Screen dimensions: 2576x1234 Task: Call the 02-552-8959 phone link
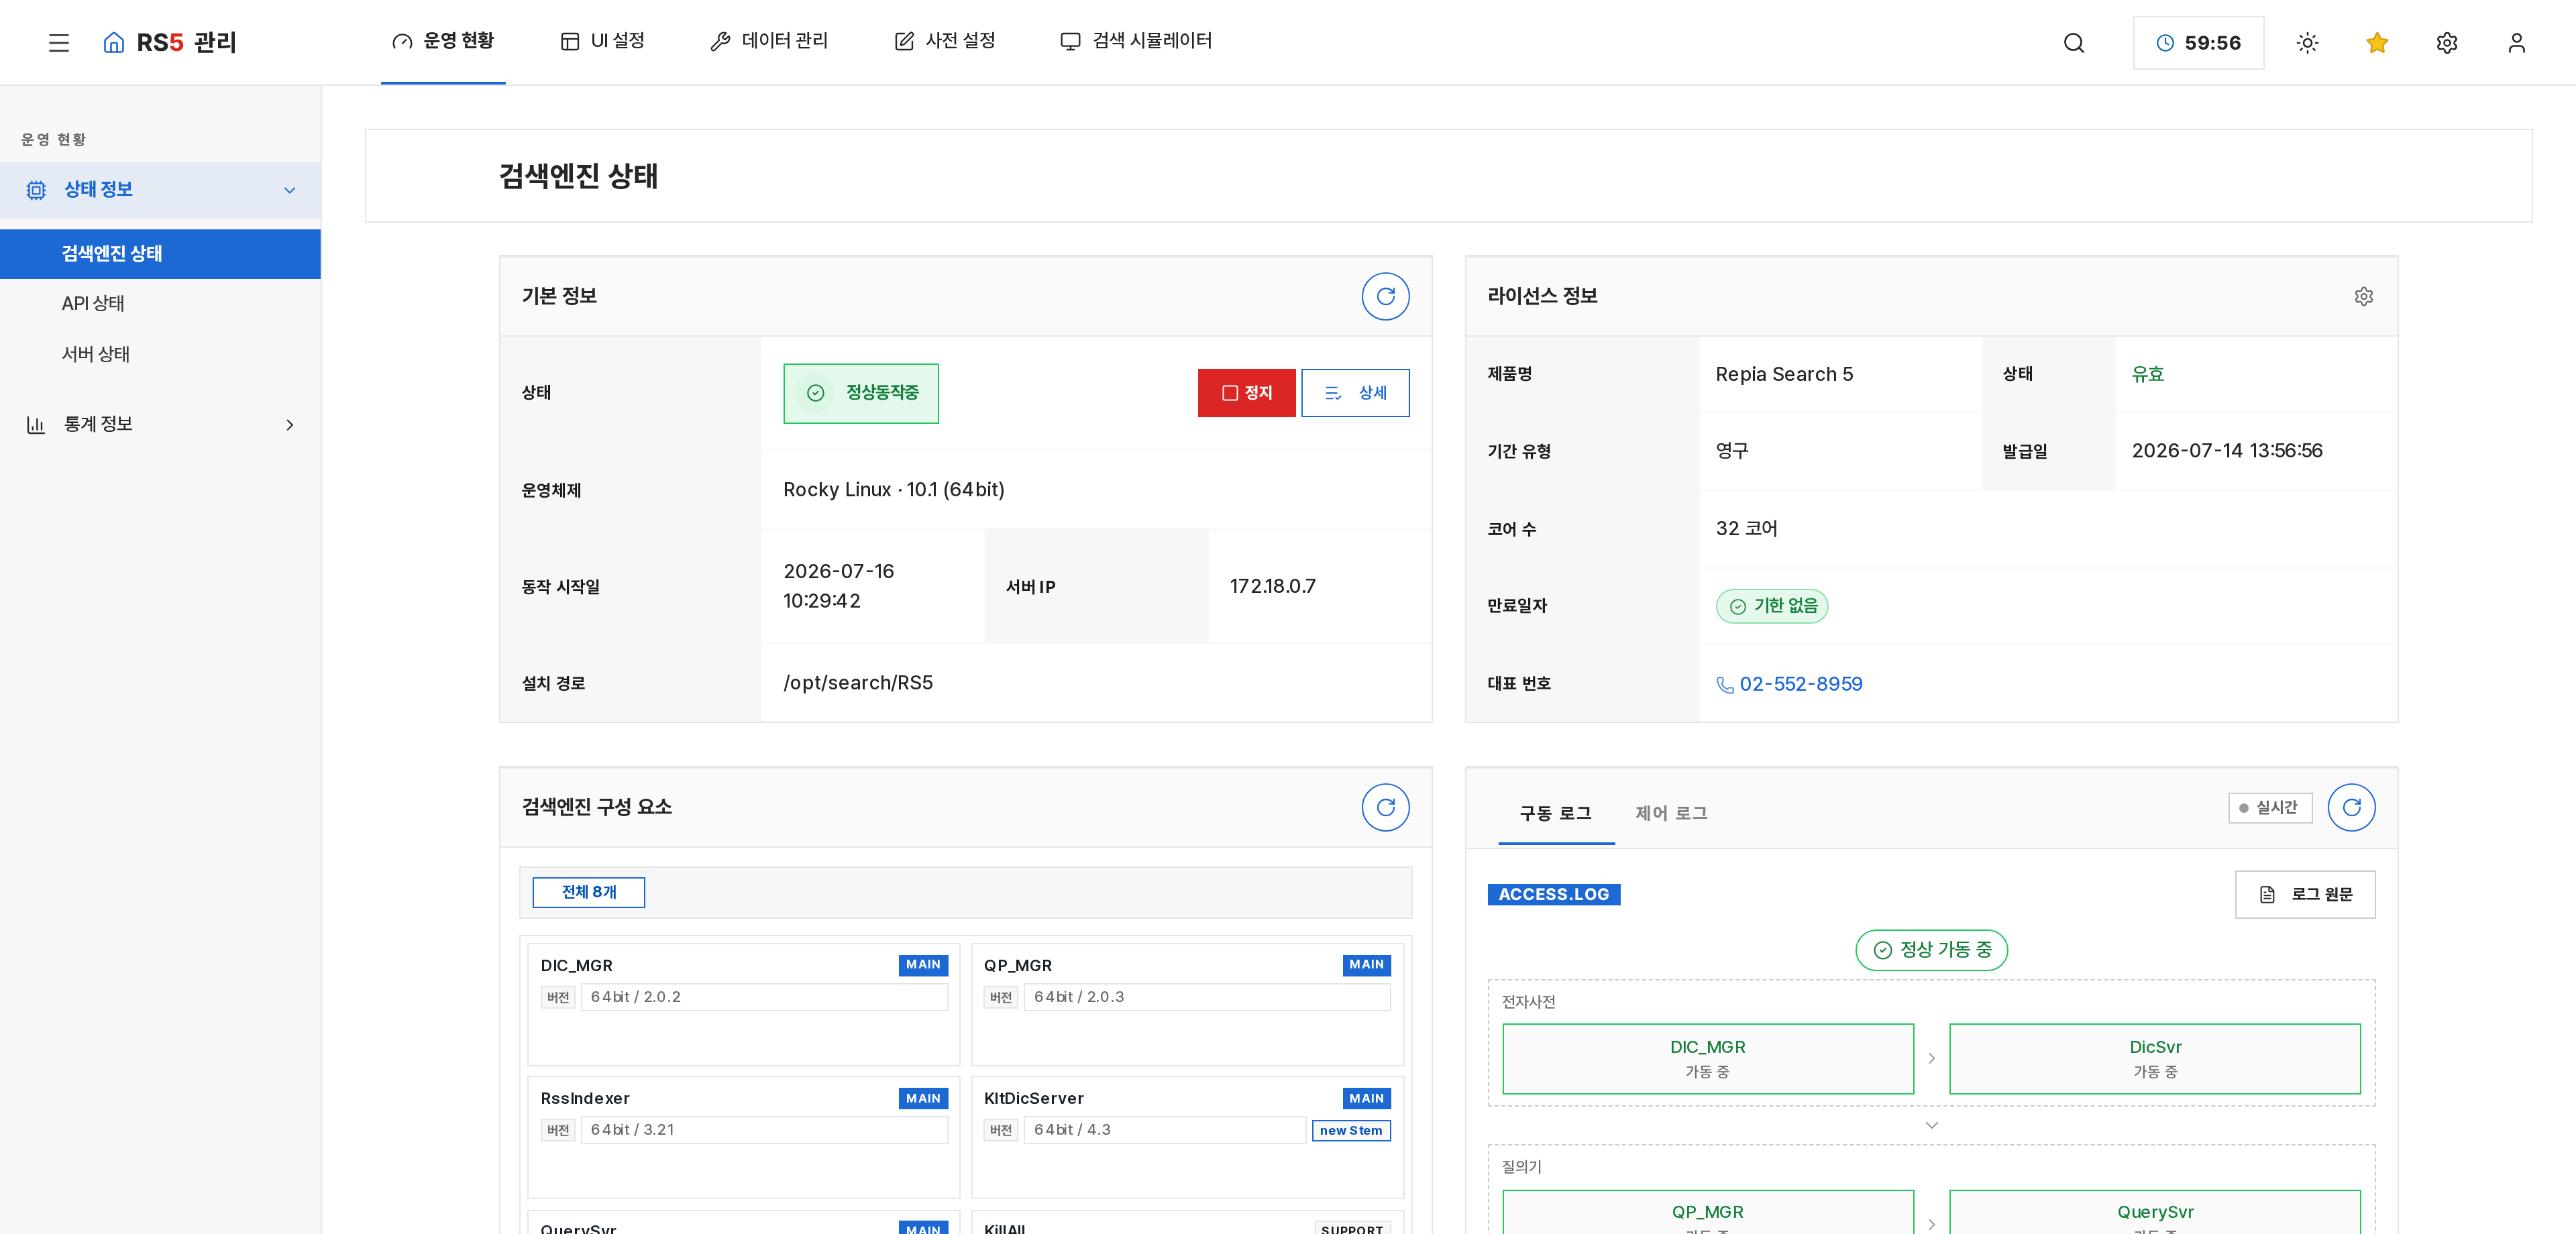click(x=1789, y=684)
